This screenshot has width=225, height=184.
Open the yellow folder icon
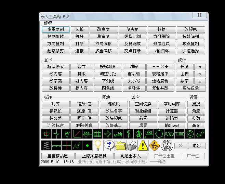coord(120,145)
